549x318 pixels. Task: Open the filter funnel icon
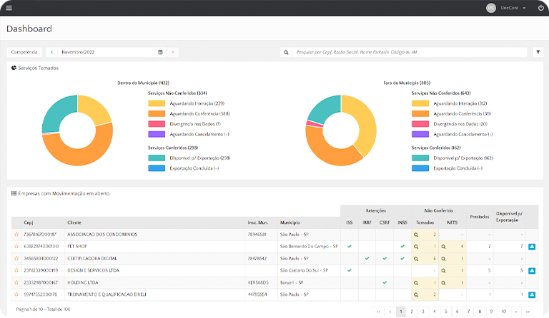pyautogui.click(x=538, y=52)
